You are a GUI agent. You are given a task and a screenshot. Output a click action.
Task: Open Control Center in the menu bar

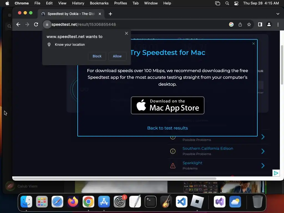pos(236,3)
